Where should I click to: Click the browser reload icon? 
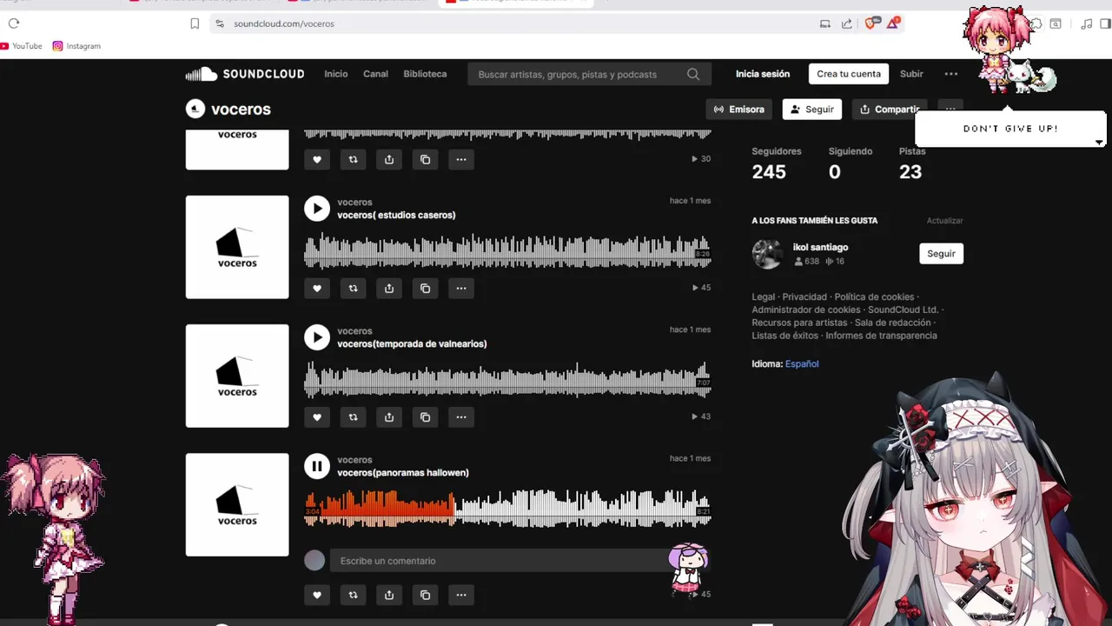point(14,23)
